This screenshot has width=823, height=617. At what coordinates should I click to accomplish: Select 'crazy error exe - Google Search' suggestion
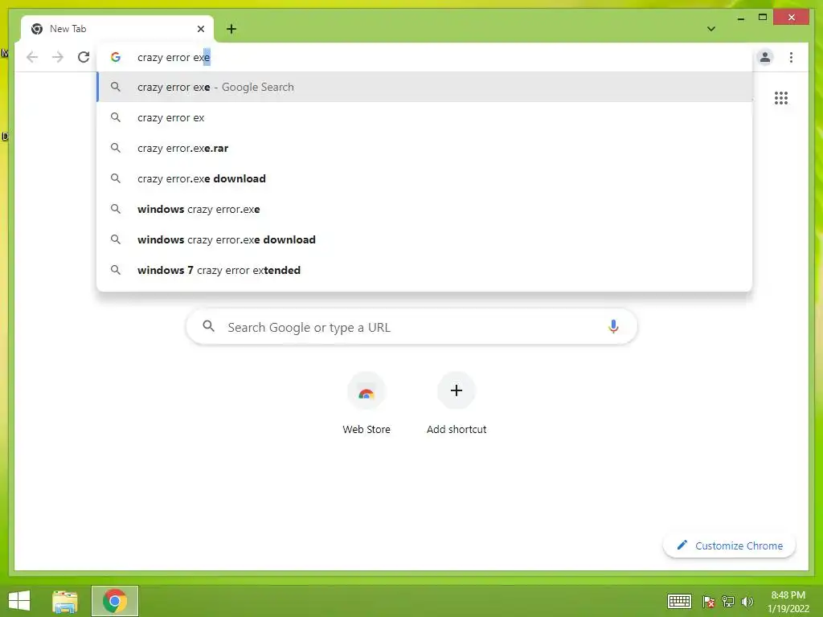click(x=424, y=87)
